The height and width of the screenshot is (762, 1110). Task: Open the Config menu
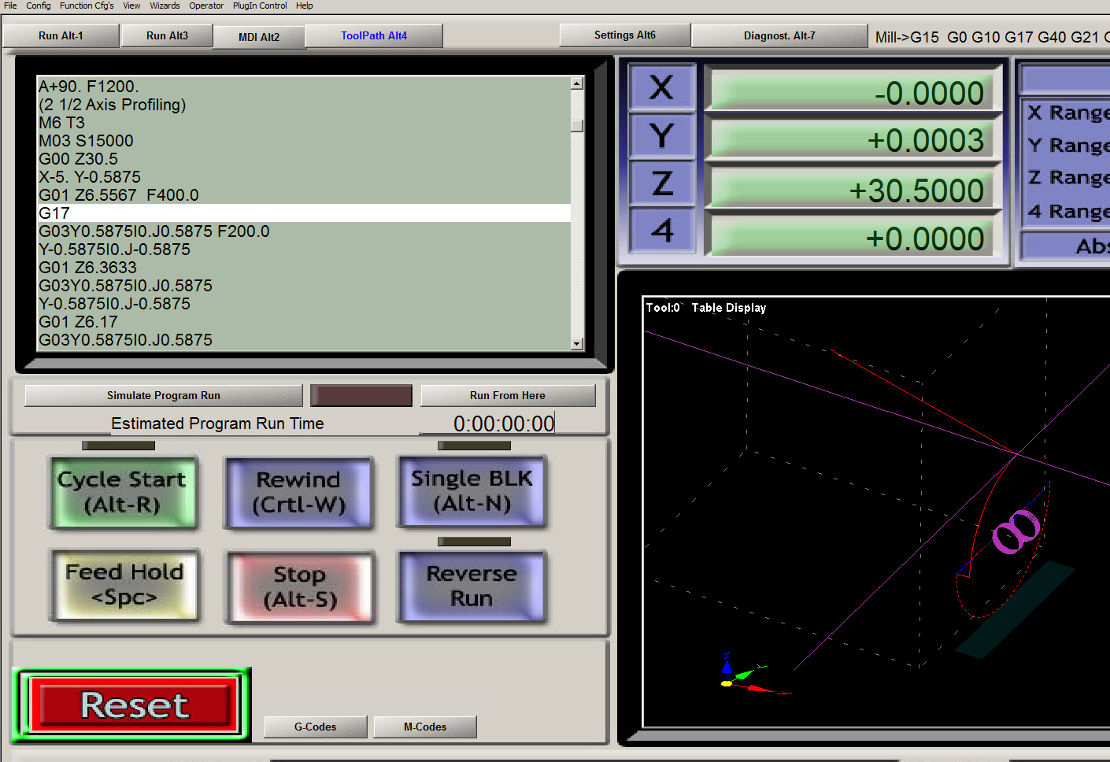(38, 6)
